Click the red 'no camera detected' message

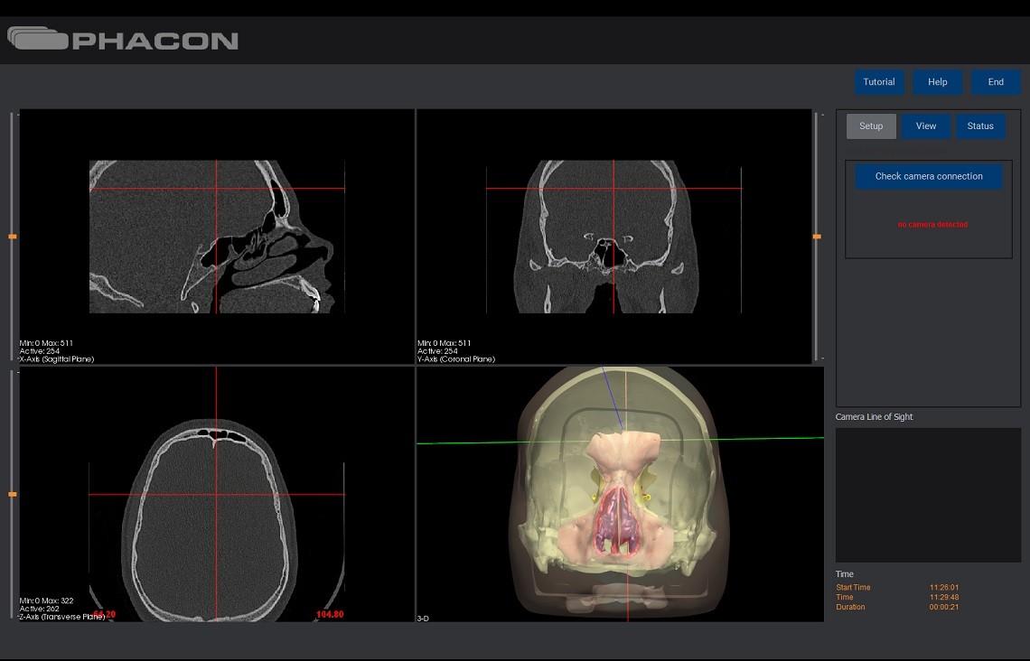(x=932, y=225)
